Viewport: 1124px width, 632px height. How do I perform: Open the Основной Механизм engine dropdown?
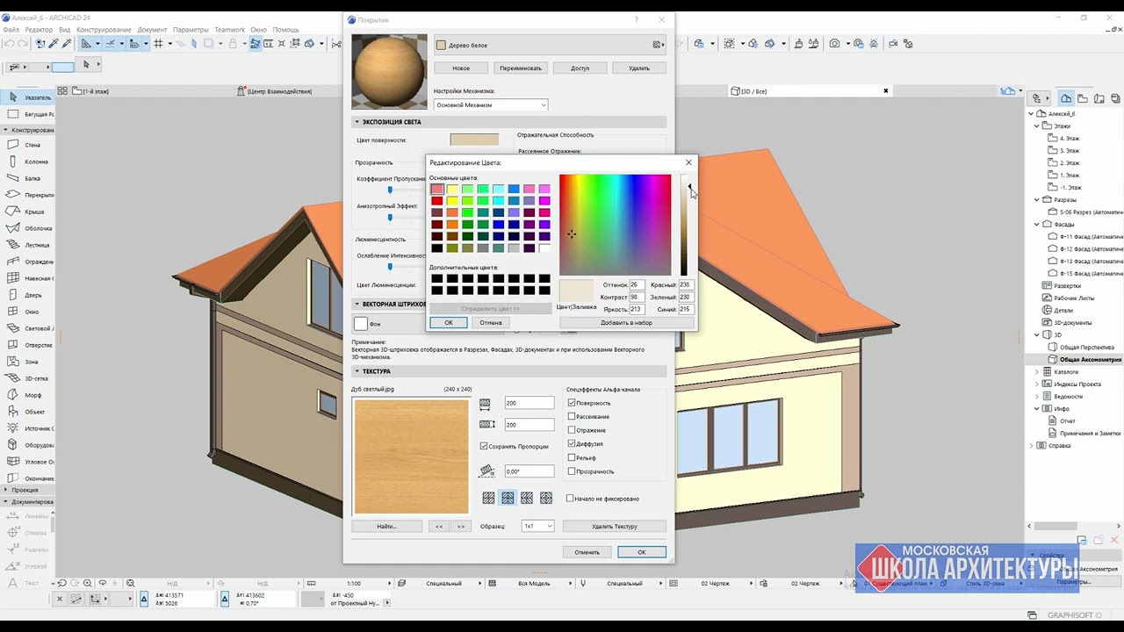click(491, 105)
